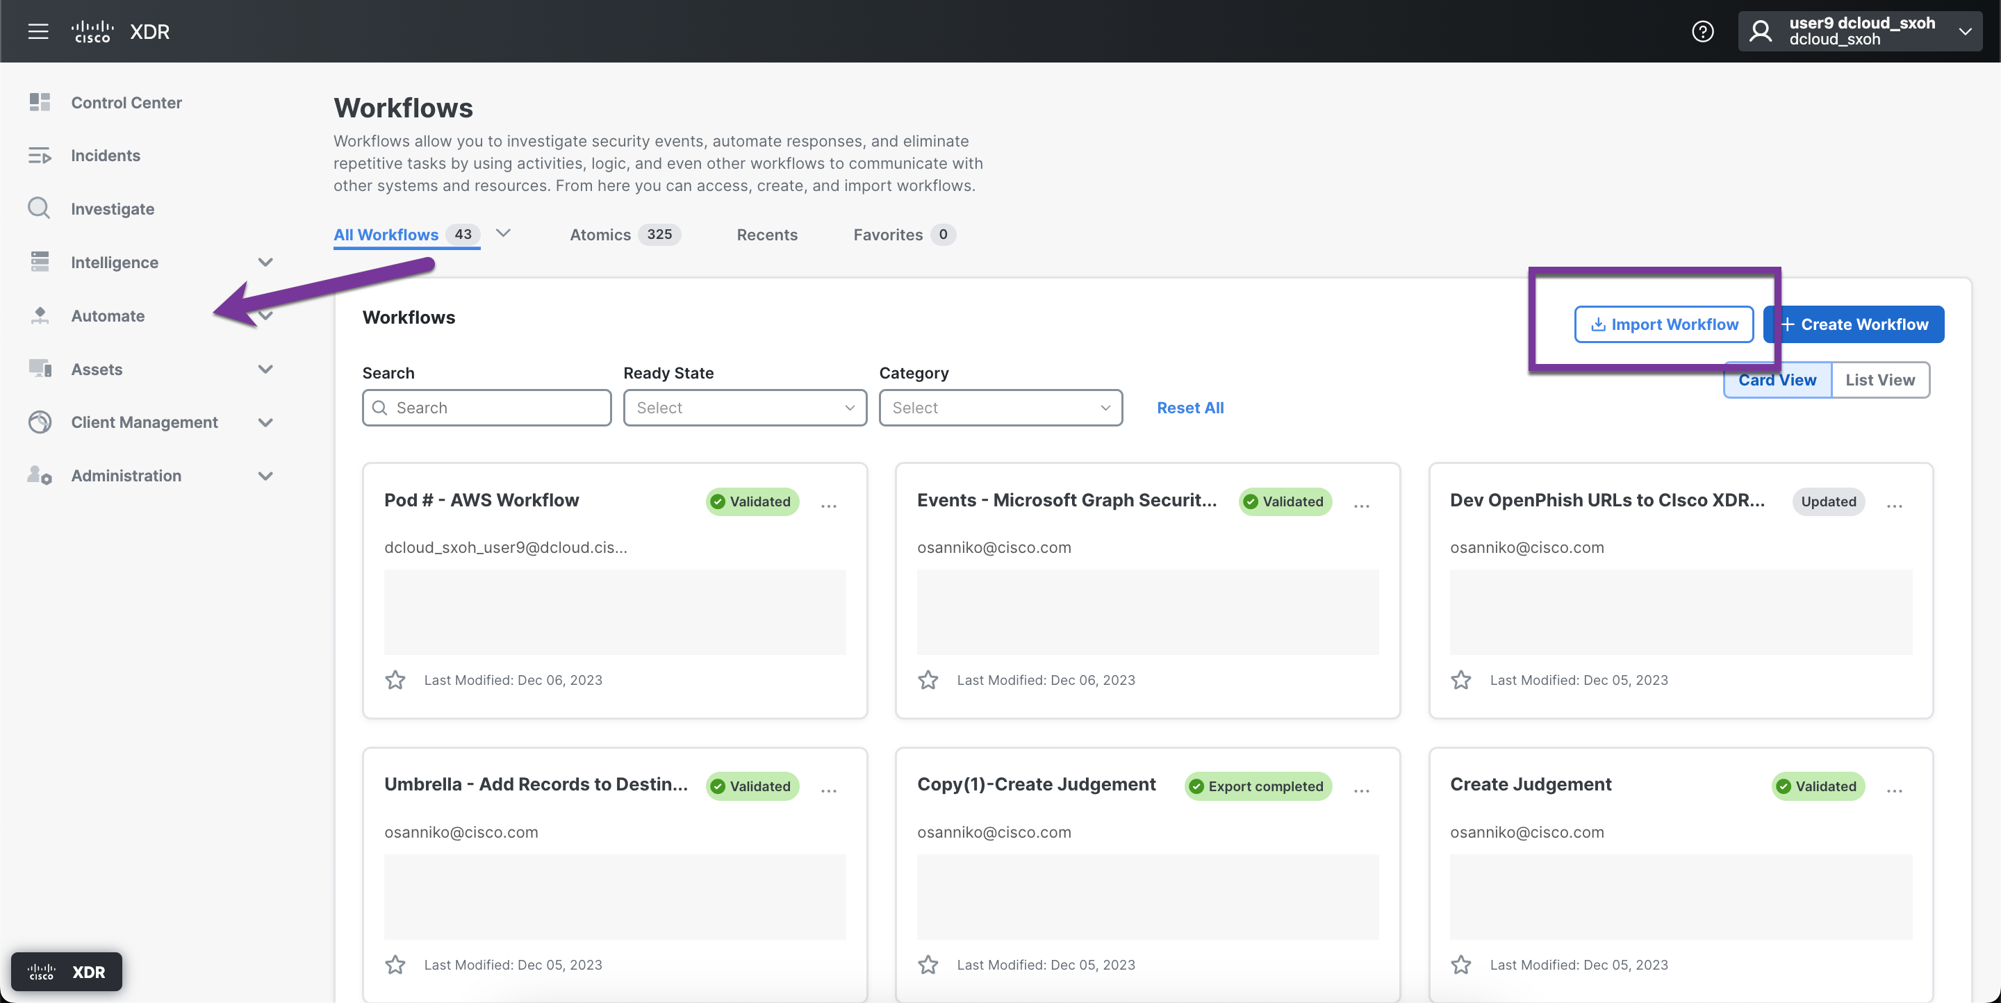This screenshot has width=2001, height=1003.
Task: Click the Export completed status badge
Action: pos(1258,786)
